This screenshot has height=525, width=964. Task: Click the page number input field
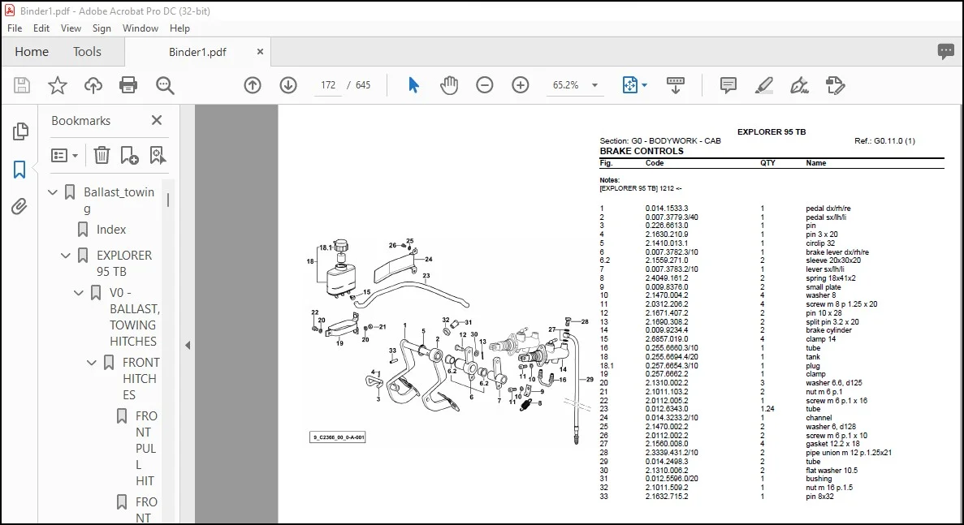click(328, 84)
